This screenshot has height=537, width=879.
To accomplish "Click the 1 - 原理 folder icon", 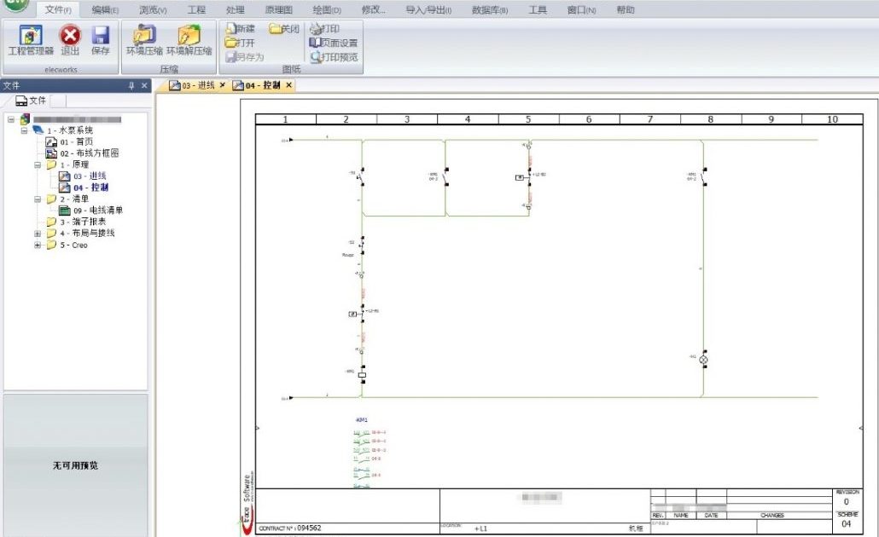I will tap(51, 165).
